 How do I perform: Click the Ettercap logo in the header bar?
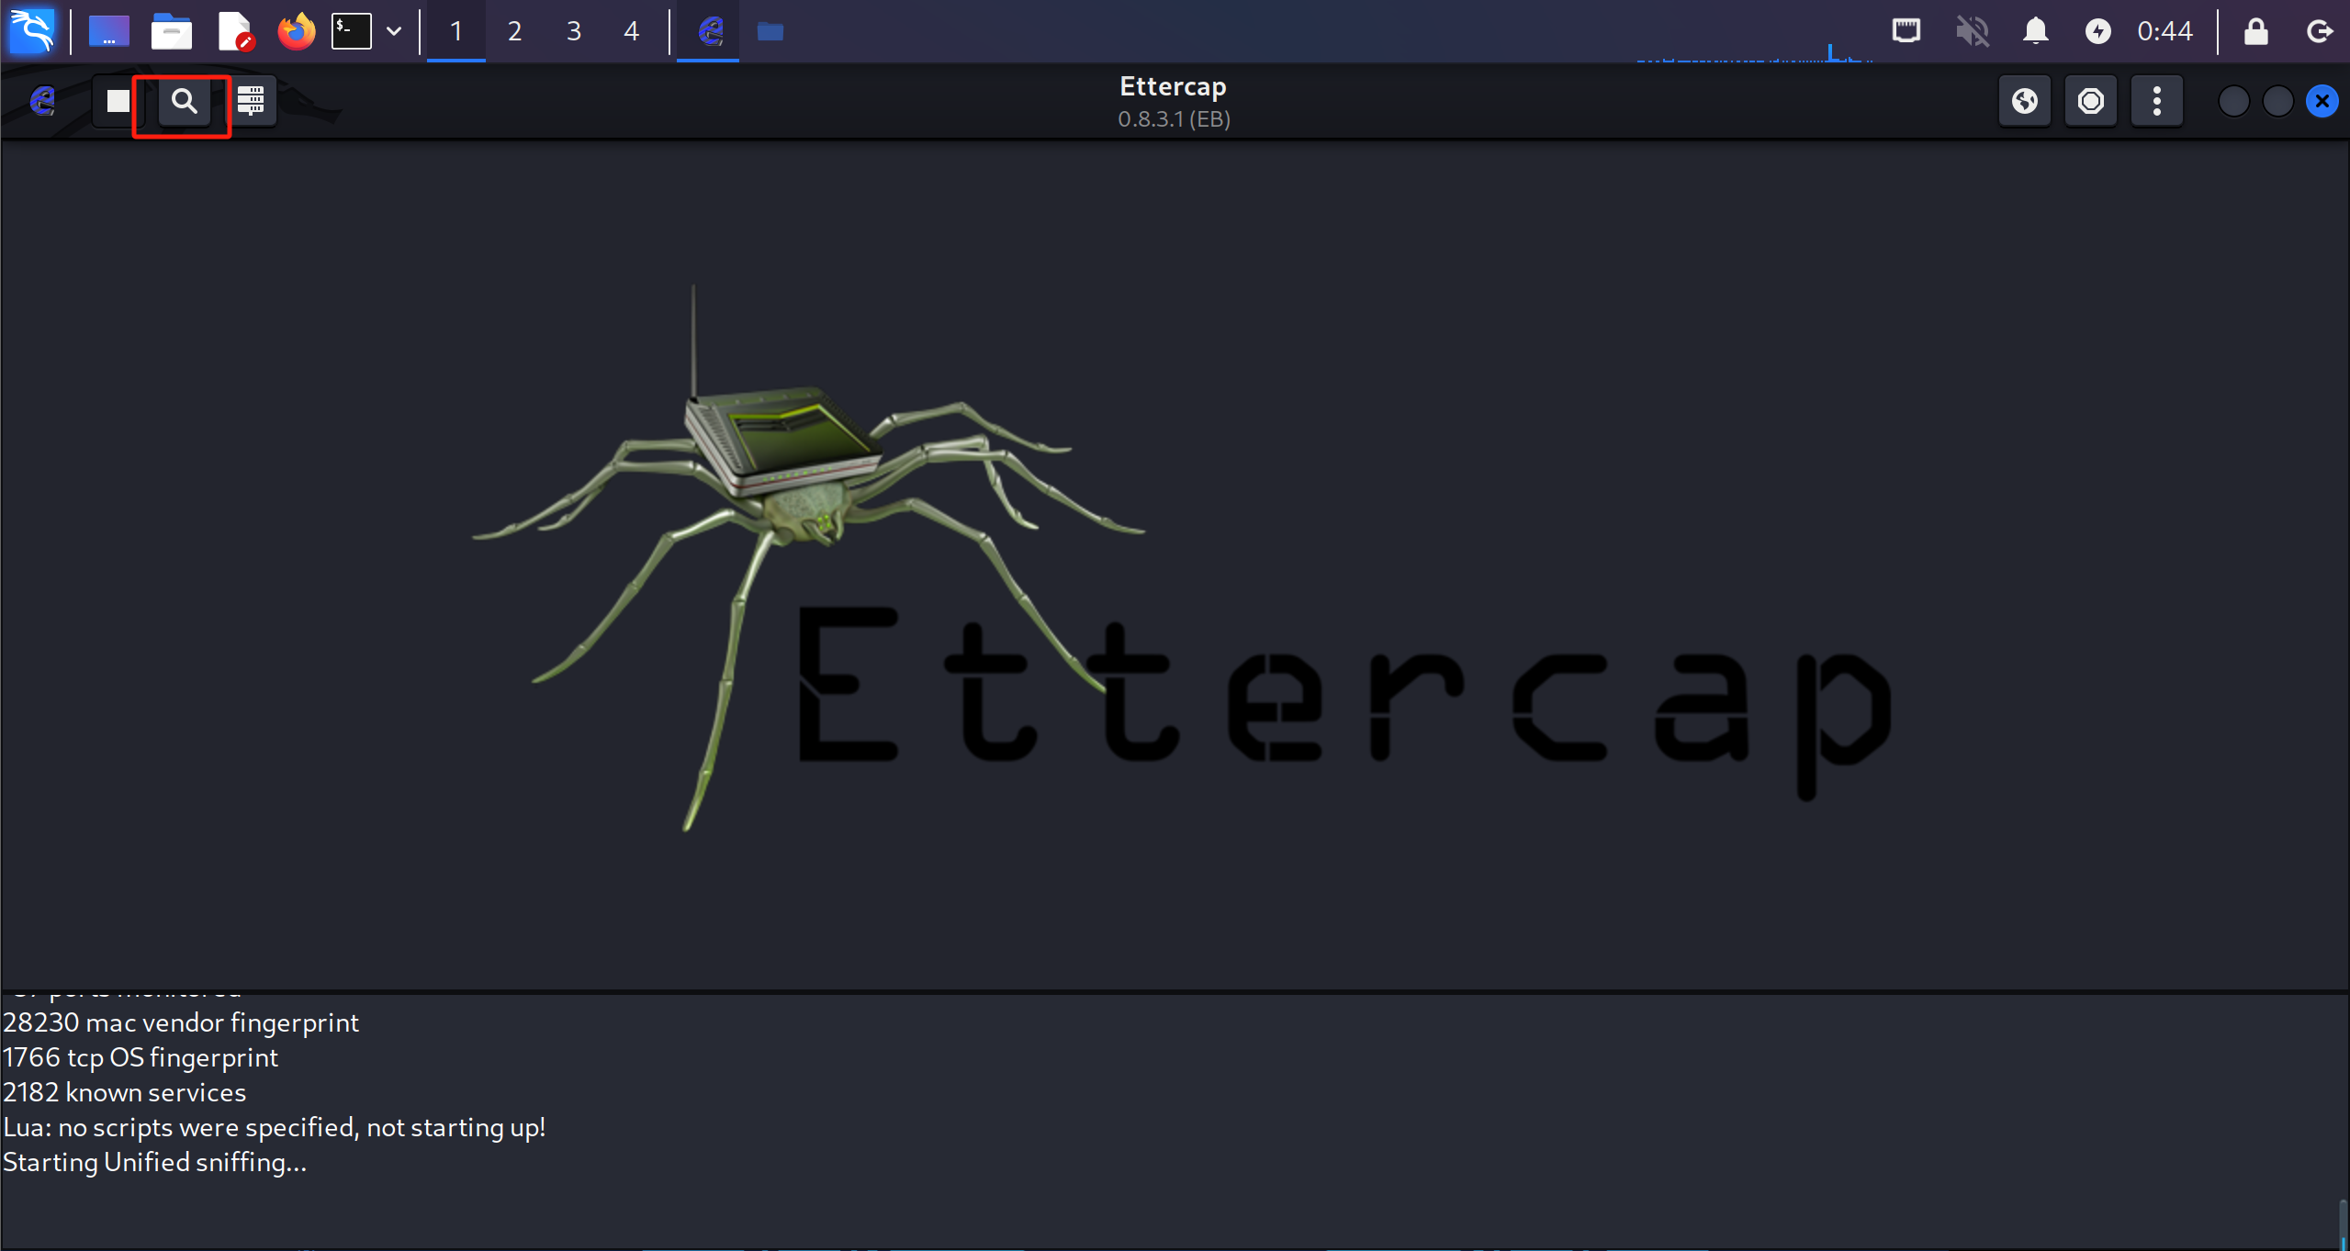coord(43,101)
